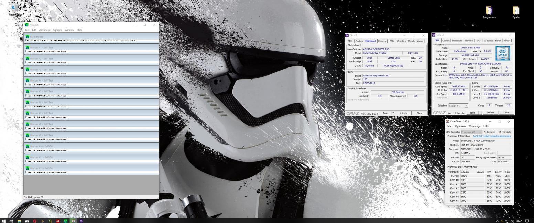This screenshot has width=534, height=223.
Task: Open the Hilfe menu in Core Temp
Action: pyautogui.click(x=486, y=126)
